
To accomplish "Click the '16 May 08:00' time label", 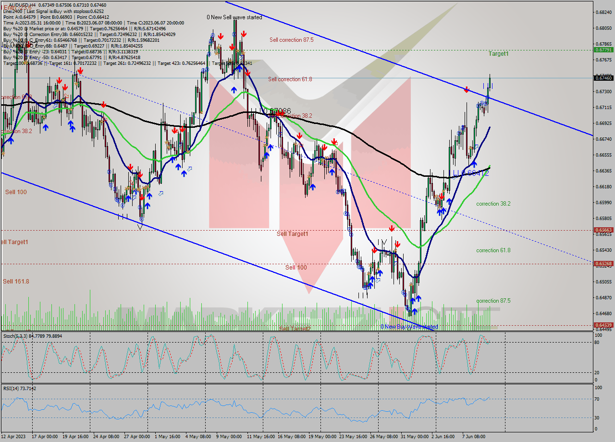I will (x=291, y=436).
